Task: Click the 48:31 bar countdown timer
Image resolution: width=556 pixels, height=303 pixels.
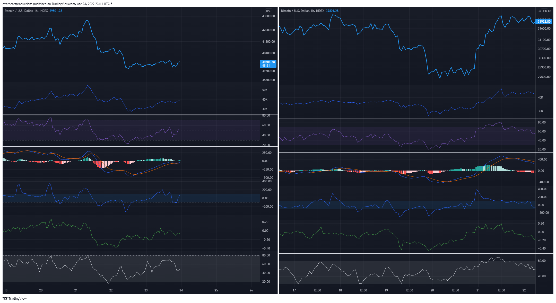Action: pyautogui.click(x=266, y=66)
